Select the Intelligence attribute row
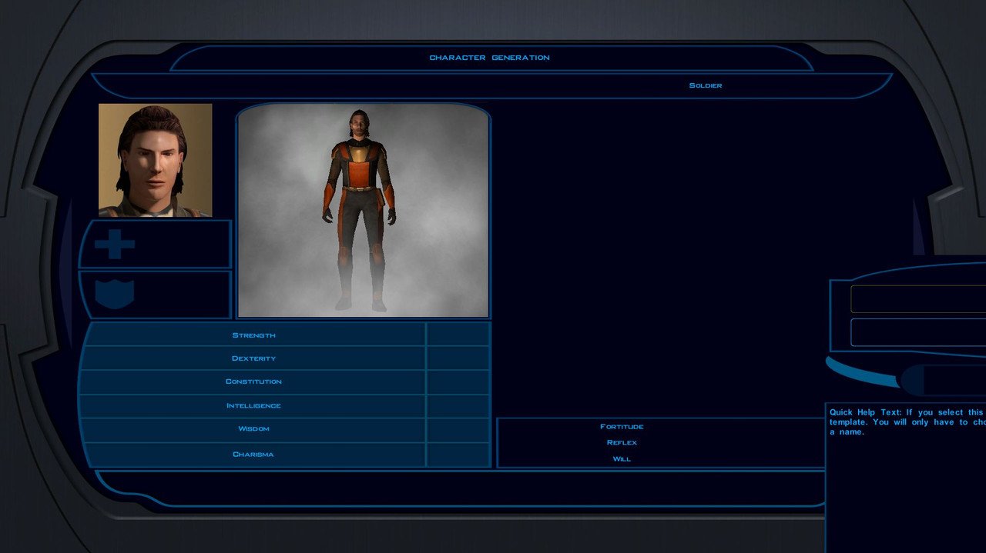 click(253, 405)
